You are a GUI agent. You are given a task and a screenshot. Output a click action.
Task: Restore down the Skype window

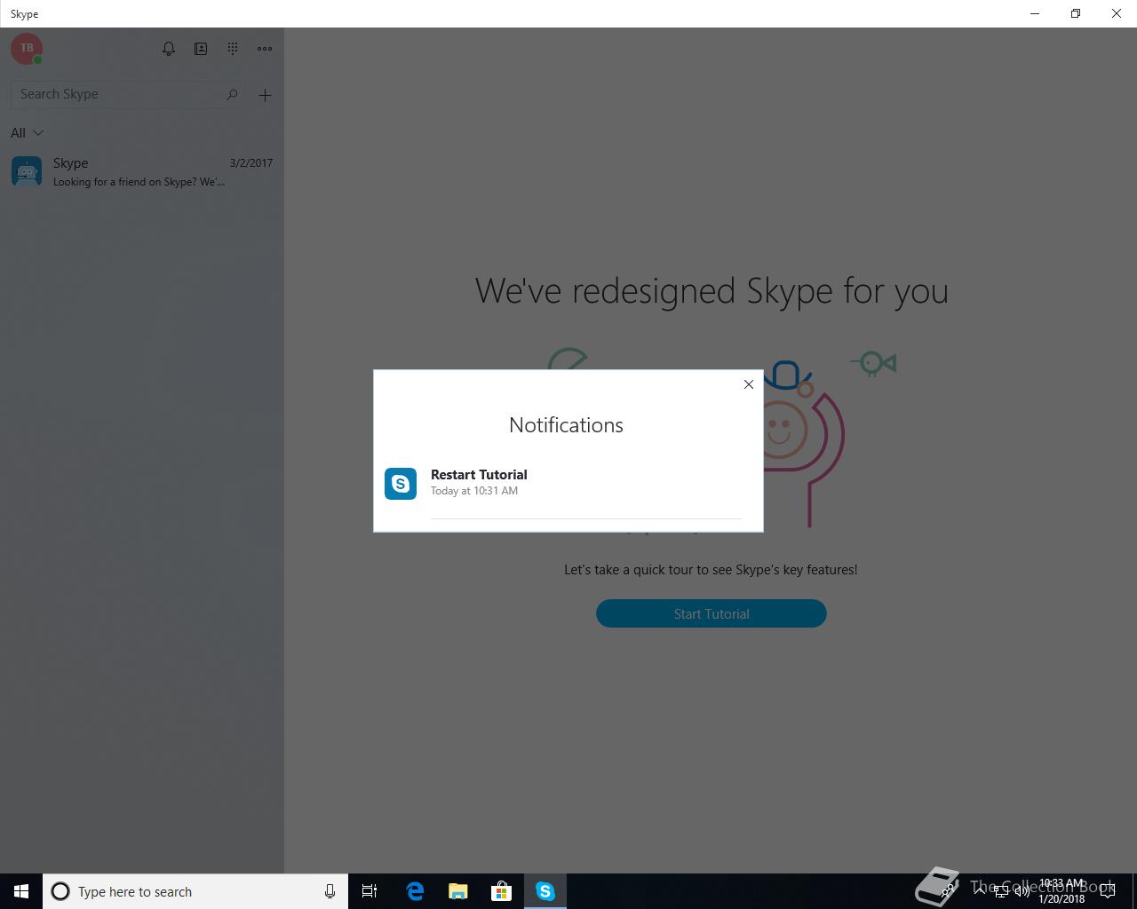(1076, 13)
